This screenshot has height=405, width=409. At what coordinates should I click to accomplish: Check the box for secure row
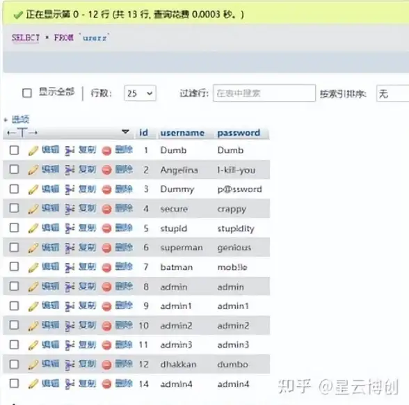(14, 208)
